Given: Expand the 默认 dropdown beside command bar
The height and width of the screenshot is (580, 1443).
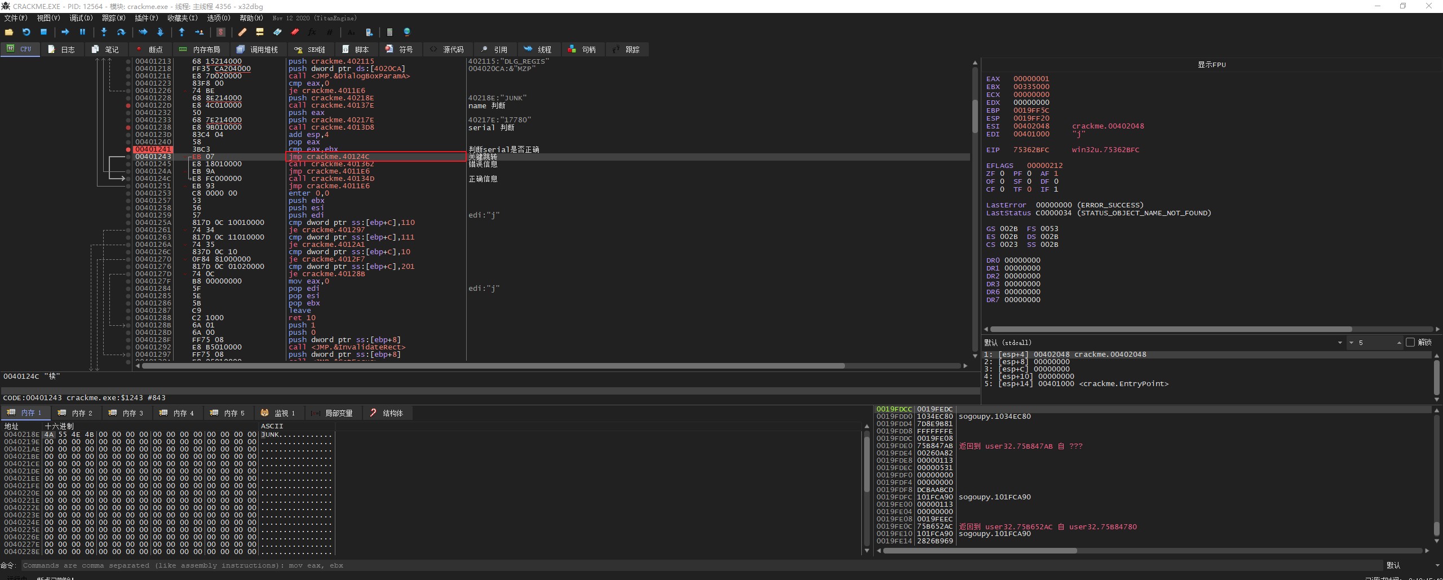Looking at the screenshot, I should pos(1436,565).
